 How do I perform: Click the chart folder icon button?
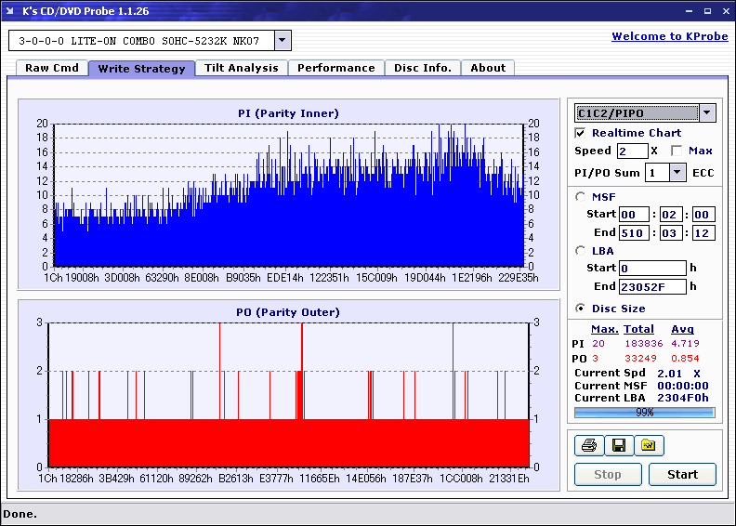649,446
